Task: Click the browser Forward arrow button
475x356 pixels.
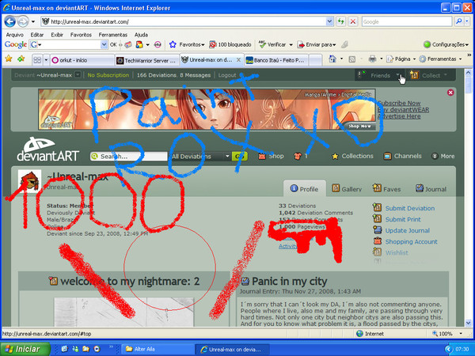Action: tap(23, 21)
